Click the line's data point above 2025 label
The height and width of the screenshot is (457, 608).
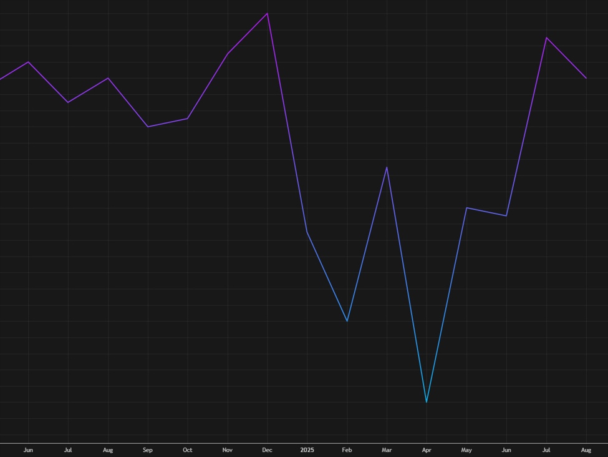coord(307,232)
